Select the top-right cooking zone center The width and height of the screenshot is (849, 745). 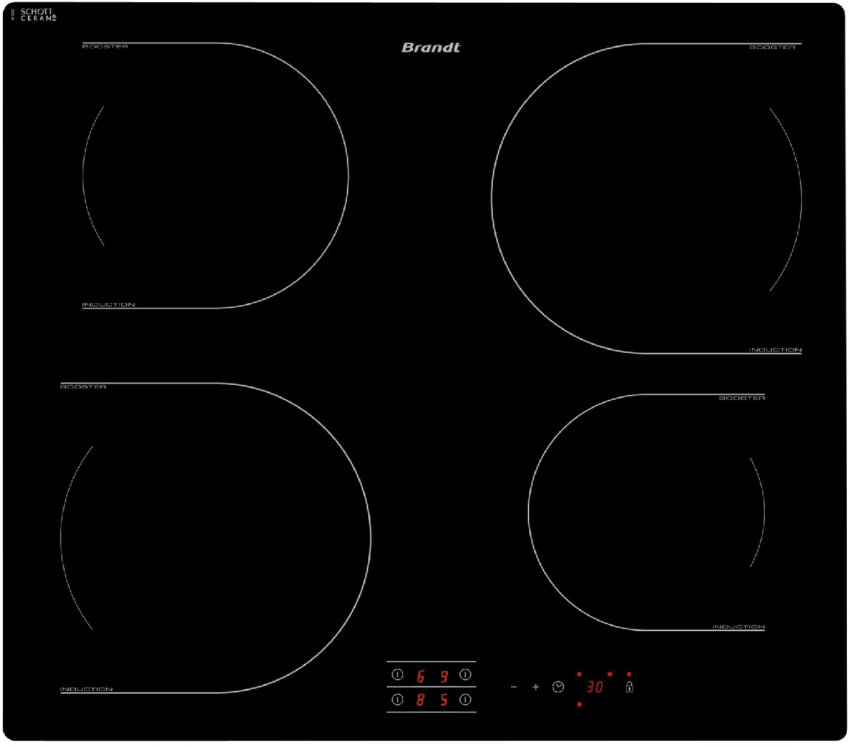[646, 199]
